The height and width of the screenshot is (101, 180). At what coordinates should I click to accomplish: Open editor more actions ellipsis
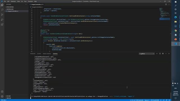(169, 4)
